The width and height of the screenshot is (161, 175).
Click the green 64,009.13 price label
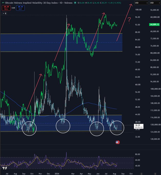tap(154, 24)
